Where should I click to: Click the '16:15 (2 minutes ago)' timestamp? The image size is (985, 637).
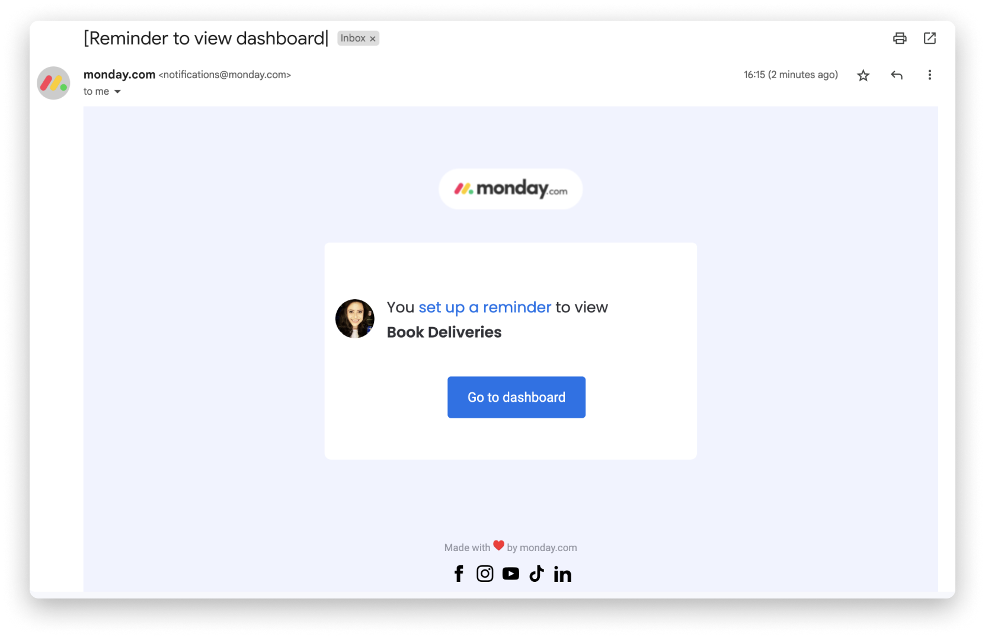(x=791, y=75)
